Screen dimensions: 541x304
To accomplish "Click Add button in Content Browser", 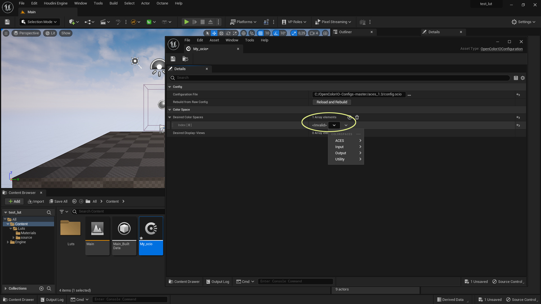I will (14, 202).
